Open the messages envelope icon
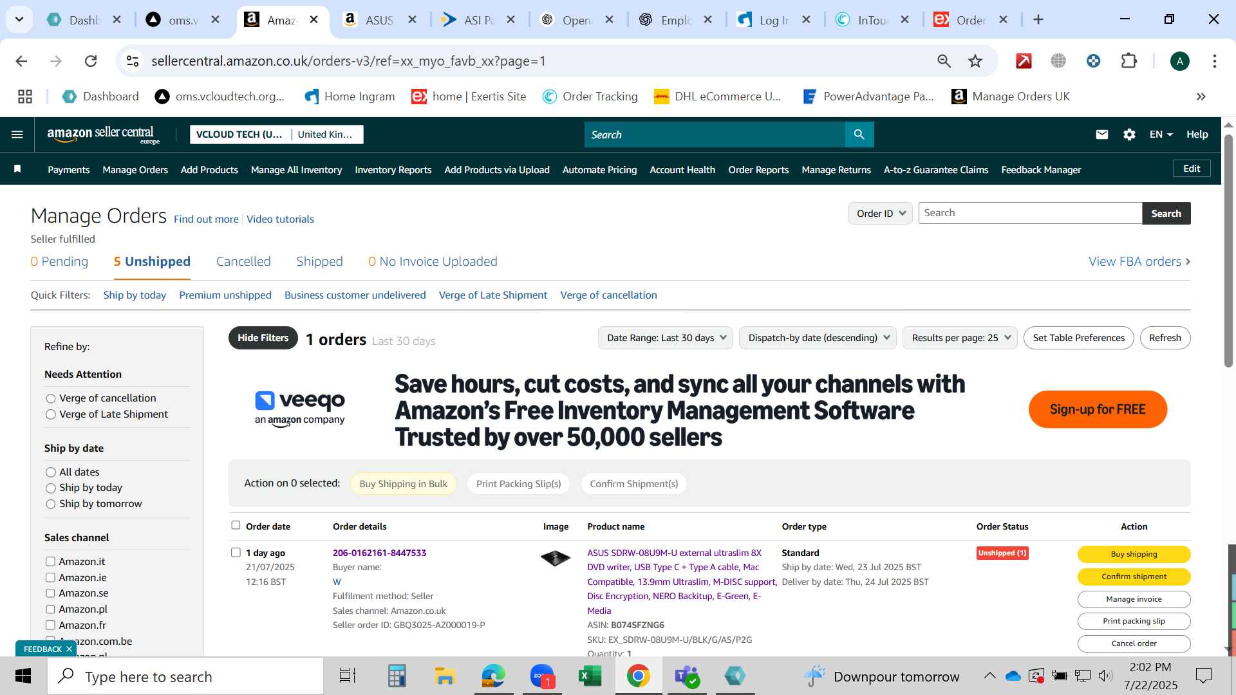 [x=1102, y=134]
